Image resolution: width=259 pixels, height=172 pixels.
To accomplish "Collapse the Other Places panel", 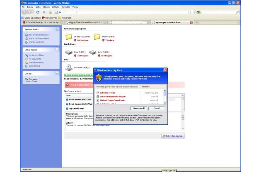I will 57,50.
